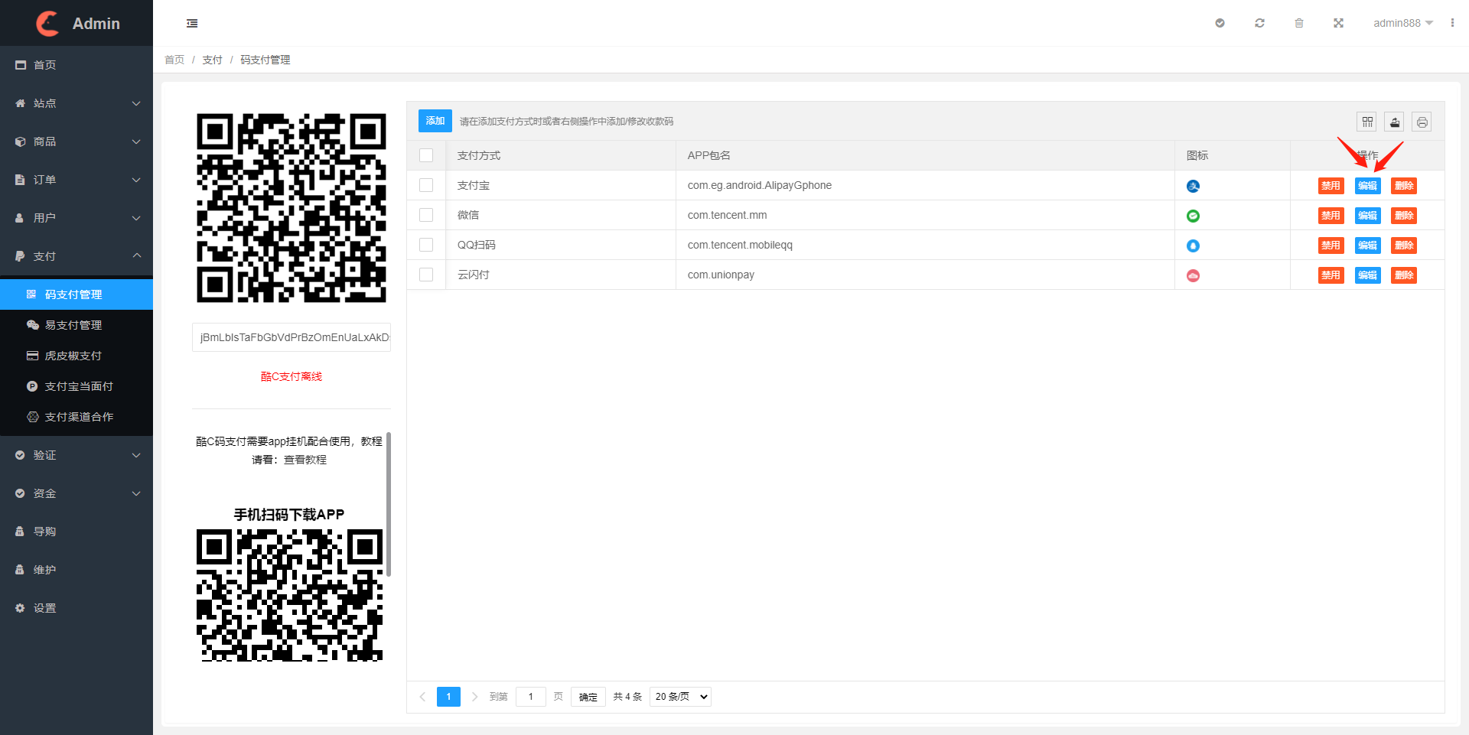Screen dimensions: 1469x735
Task: Select page 1 in pagination
Action: point(448,697)
